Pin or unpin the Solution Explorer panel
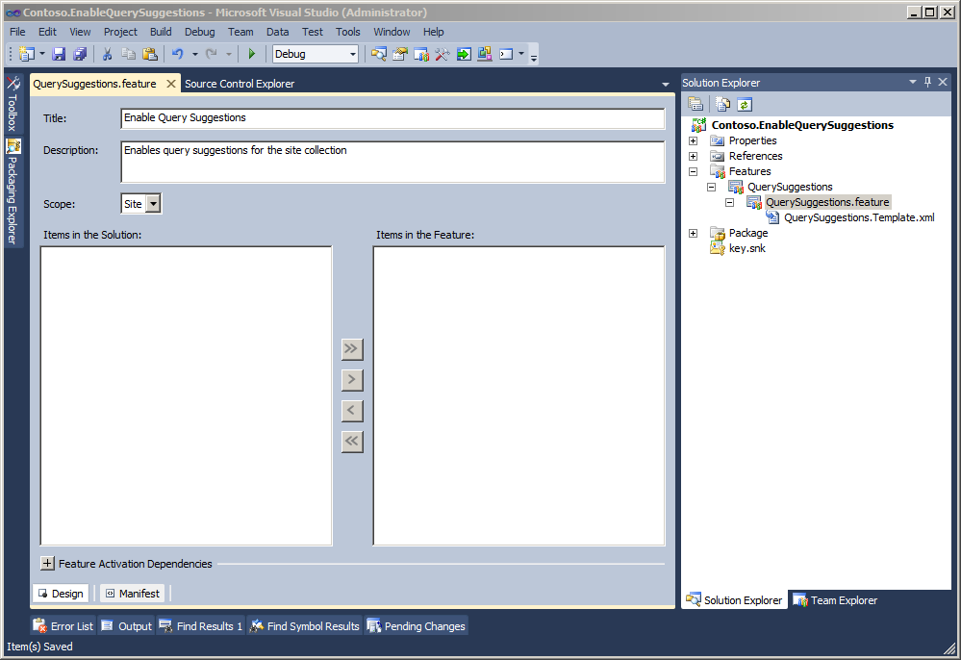This screenshot has height=660, width=961. 927,82
